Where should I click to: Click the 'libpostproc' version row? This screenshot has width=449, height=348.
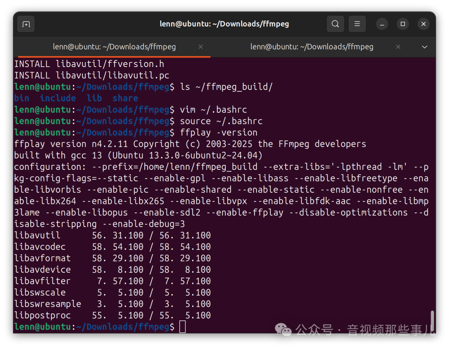coord(113,316)
